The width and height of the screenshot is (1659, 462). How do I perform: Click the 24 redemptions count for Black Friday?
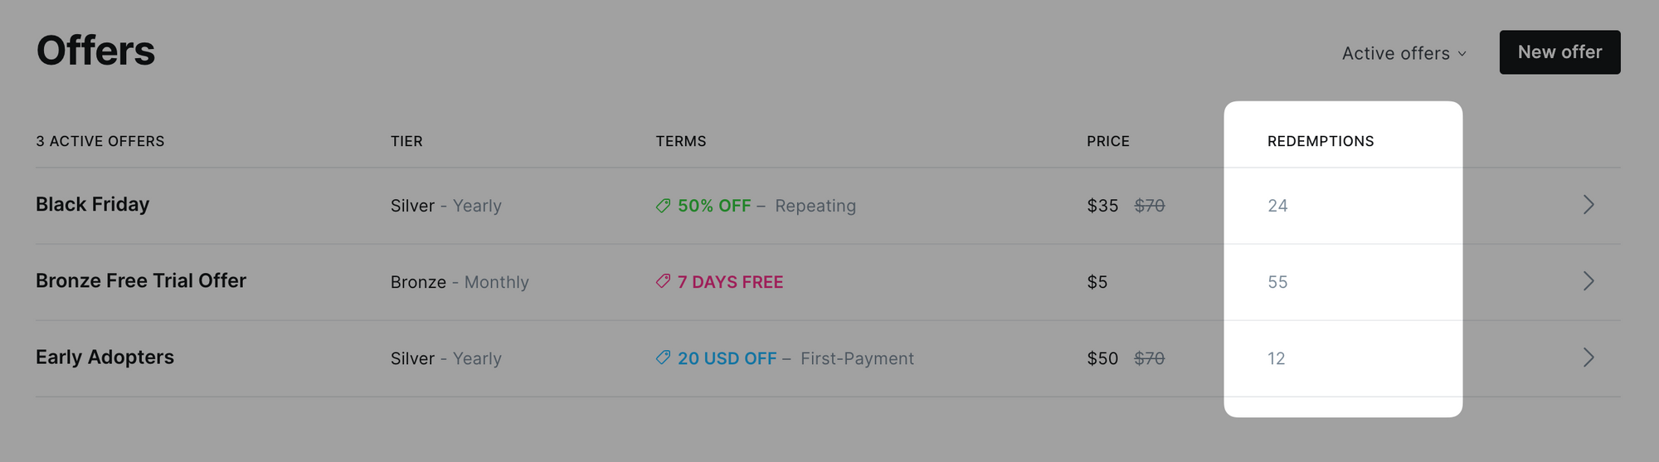click(x=1277, y=206)
